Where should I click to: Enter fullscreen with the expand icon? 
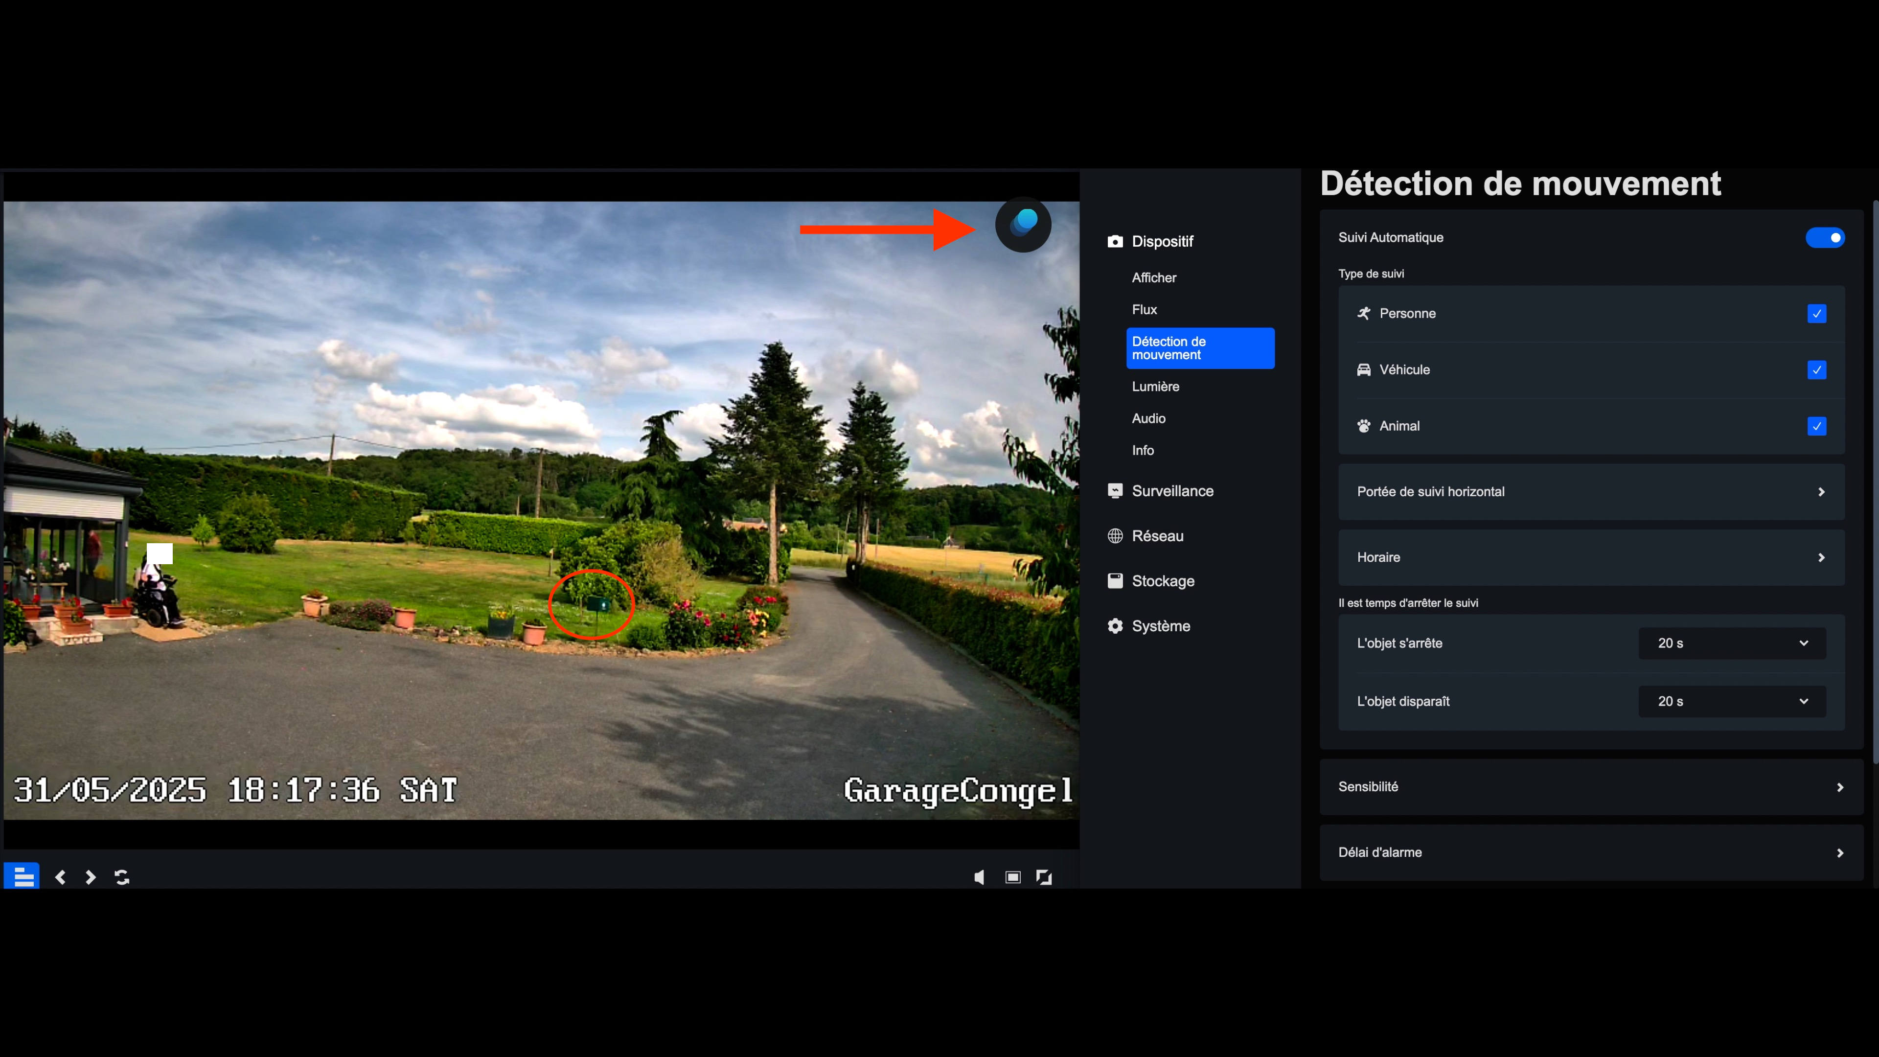coord(1044,877)
